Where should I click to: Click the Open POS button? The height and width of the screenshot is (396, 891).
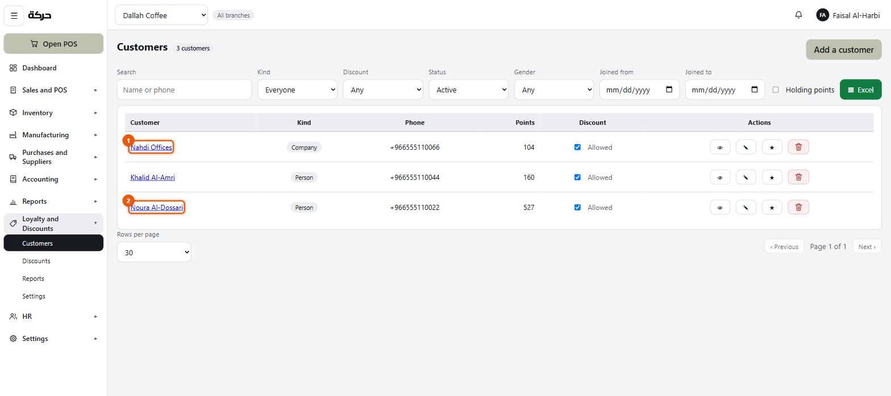(x=53, y=44)
